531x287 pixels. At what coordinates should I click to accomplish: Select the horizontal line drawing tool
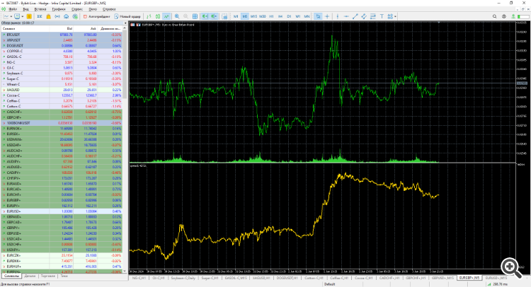coord(346,16)
